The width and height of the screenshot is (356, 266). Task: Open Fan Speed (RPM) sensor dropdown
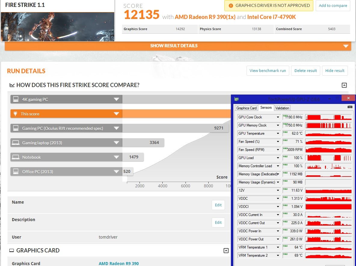(x=278, y=150)
